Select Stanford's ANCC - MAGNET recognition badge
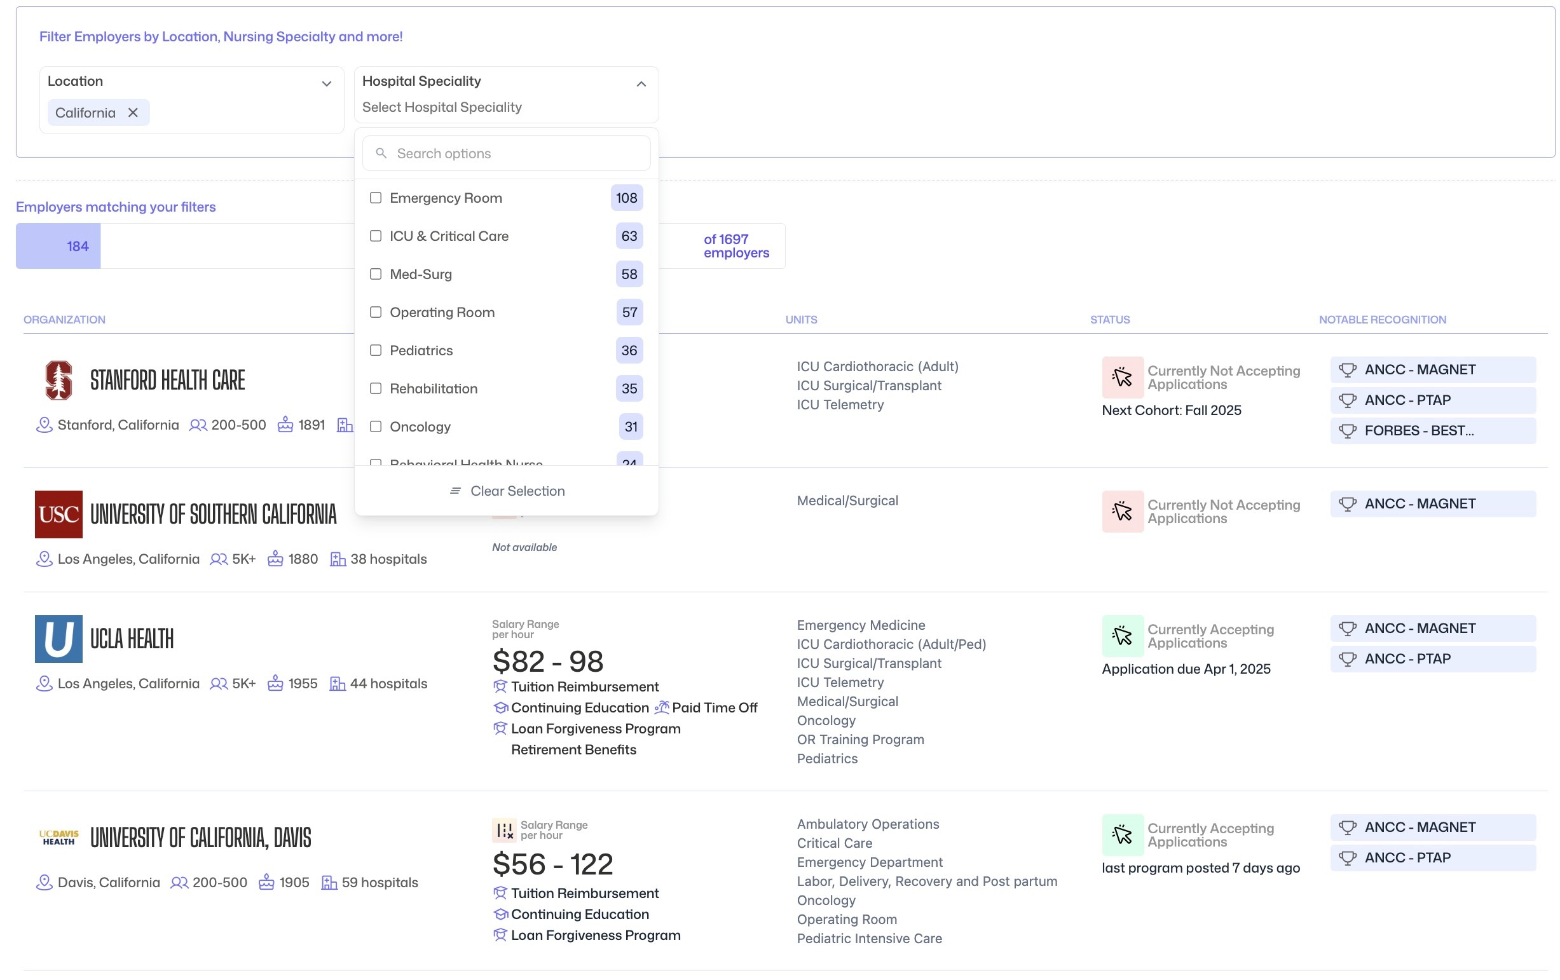 1433,370
